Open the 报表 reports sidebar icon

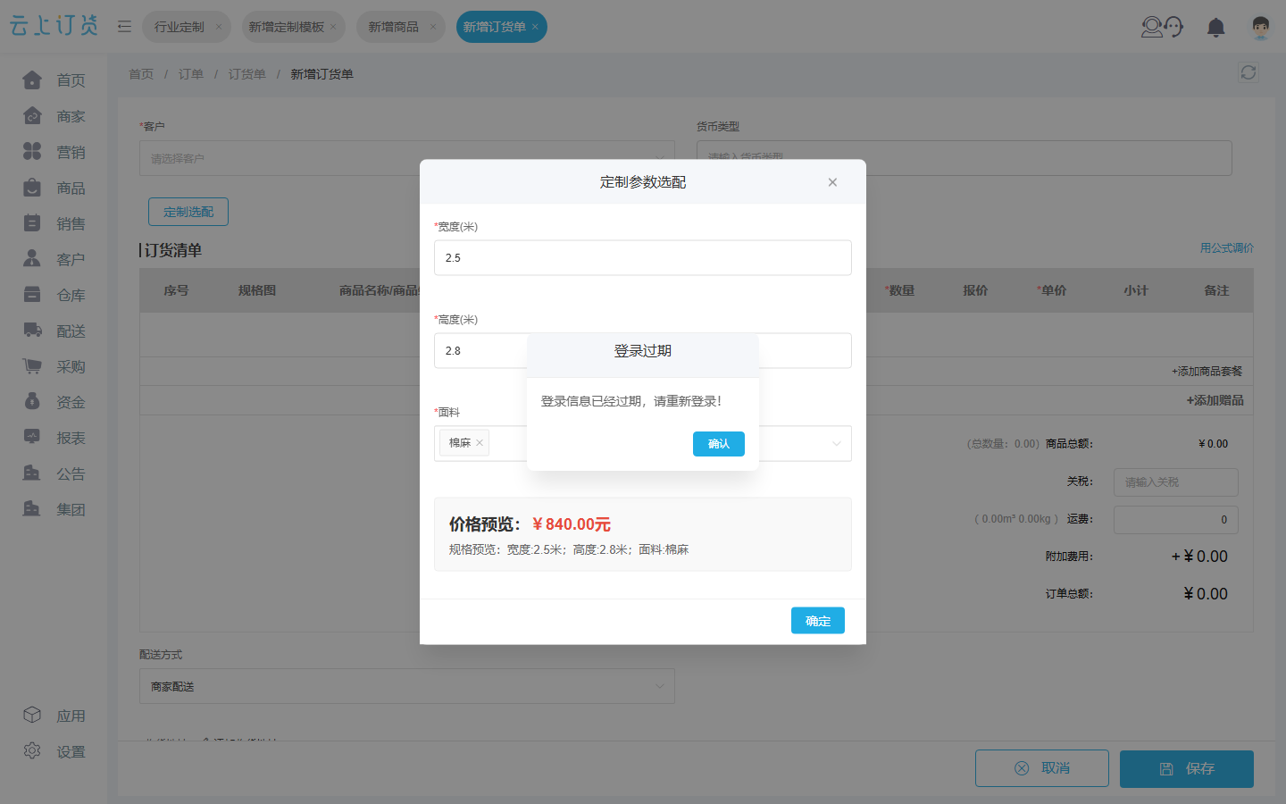(32, 438)
